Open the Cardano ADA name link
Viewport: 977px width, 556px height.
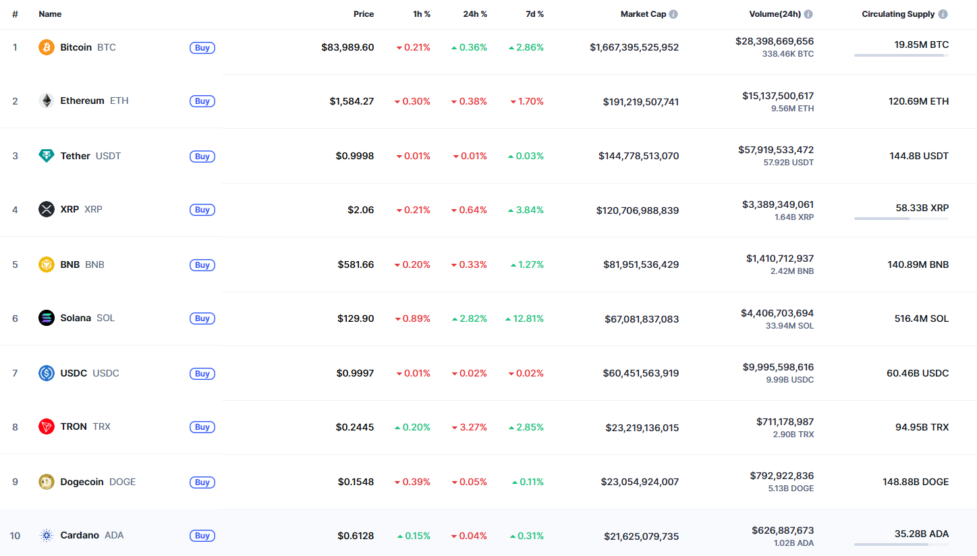click(92, 535)
